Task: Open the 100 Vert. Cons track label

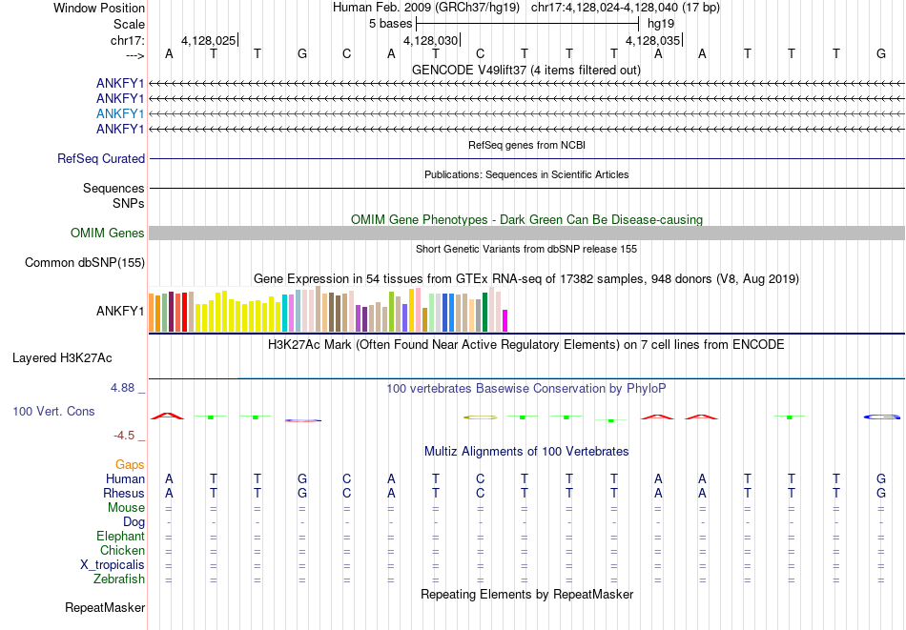Action: tap(53, 411)
